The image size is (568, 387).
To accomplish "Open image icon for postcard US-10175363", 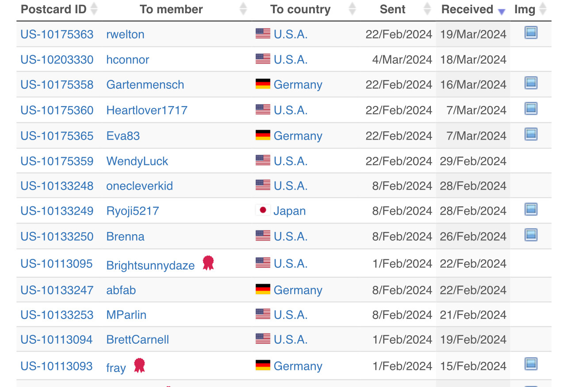I will point(531,33).
